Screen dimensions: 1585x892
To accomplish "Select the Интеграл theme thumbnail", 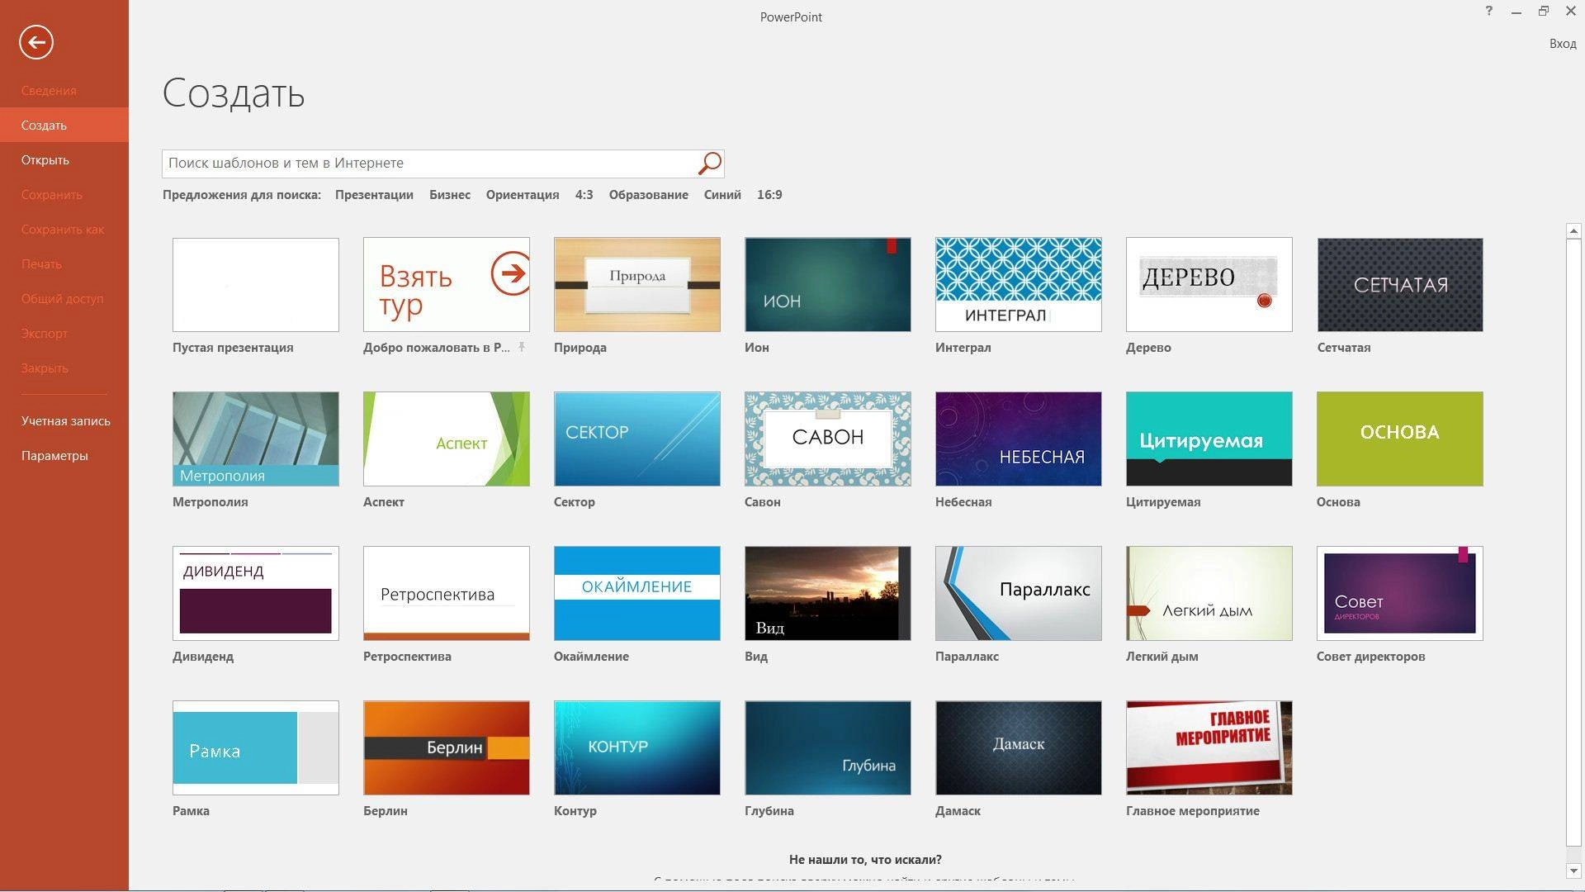I will tap(1019, 285).
